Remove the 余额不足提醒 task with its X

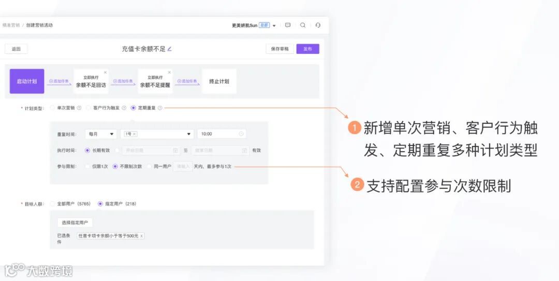tap(169, 72)
